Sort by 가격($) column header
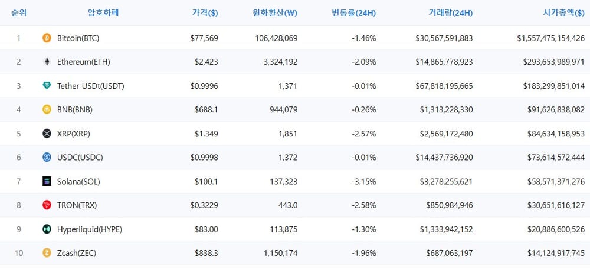 pos(205,13)
